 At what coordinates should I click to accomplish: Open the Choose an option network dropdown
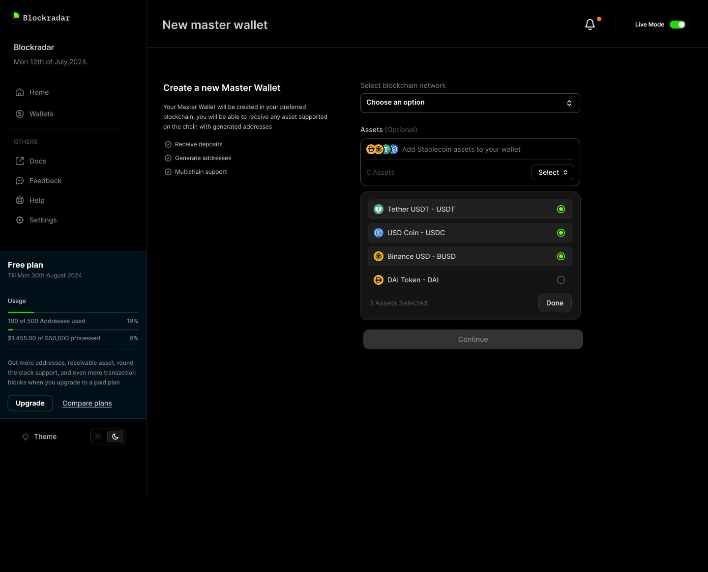coord(470,103)
